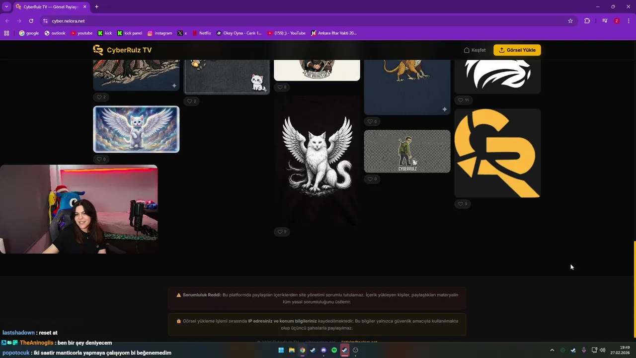Open the Keşfet home link
Screen dimensions: 636x358
pyautogui.click(x=475, y=50)
